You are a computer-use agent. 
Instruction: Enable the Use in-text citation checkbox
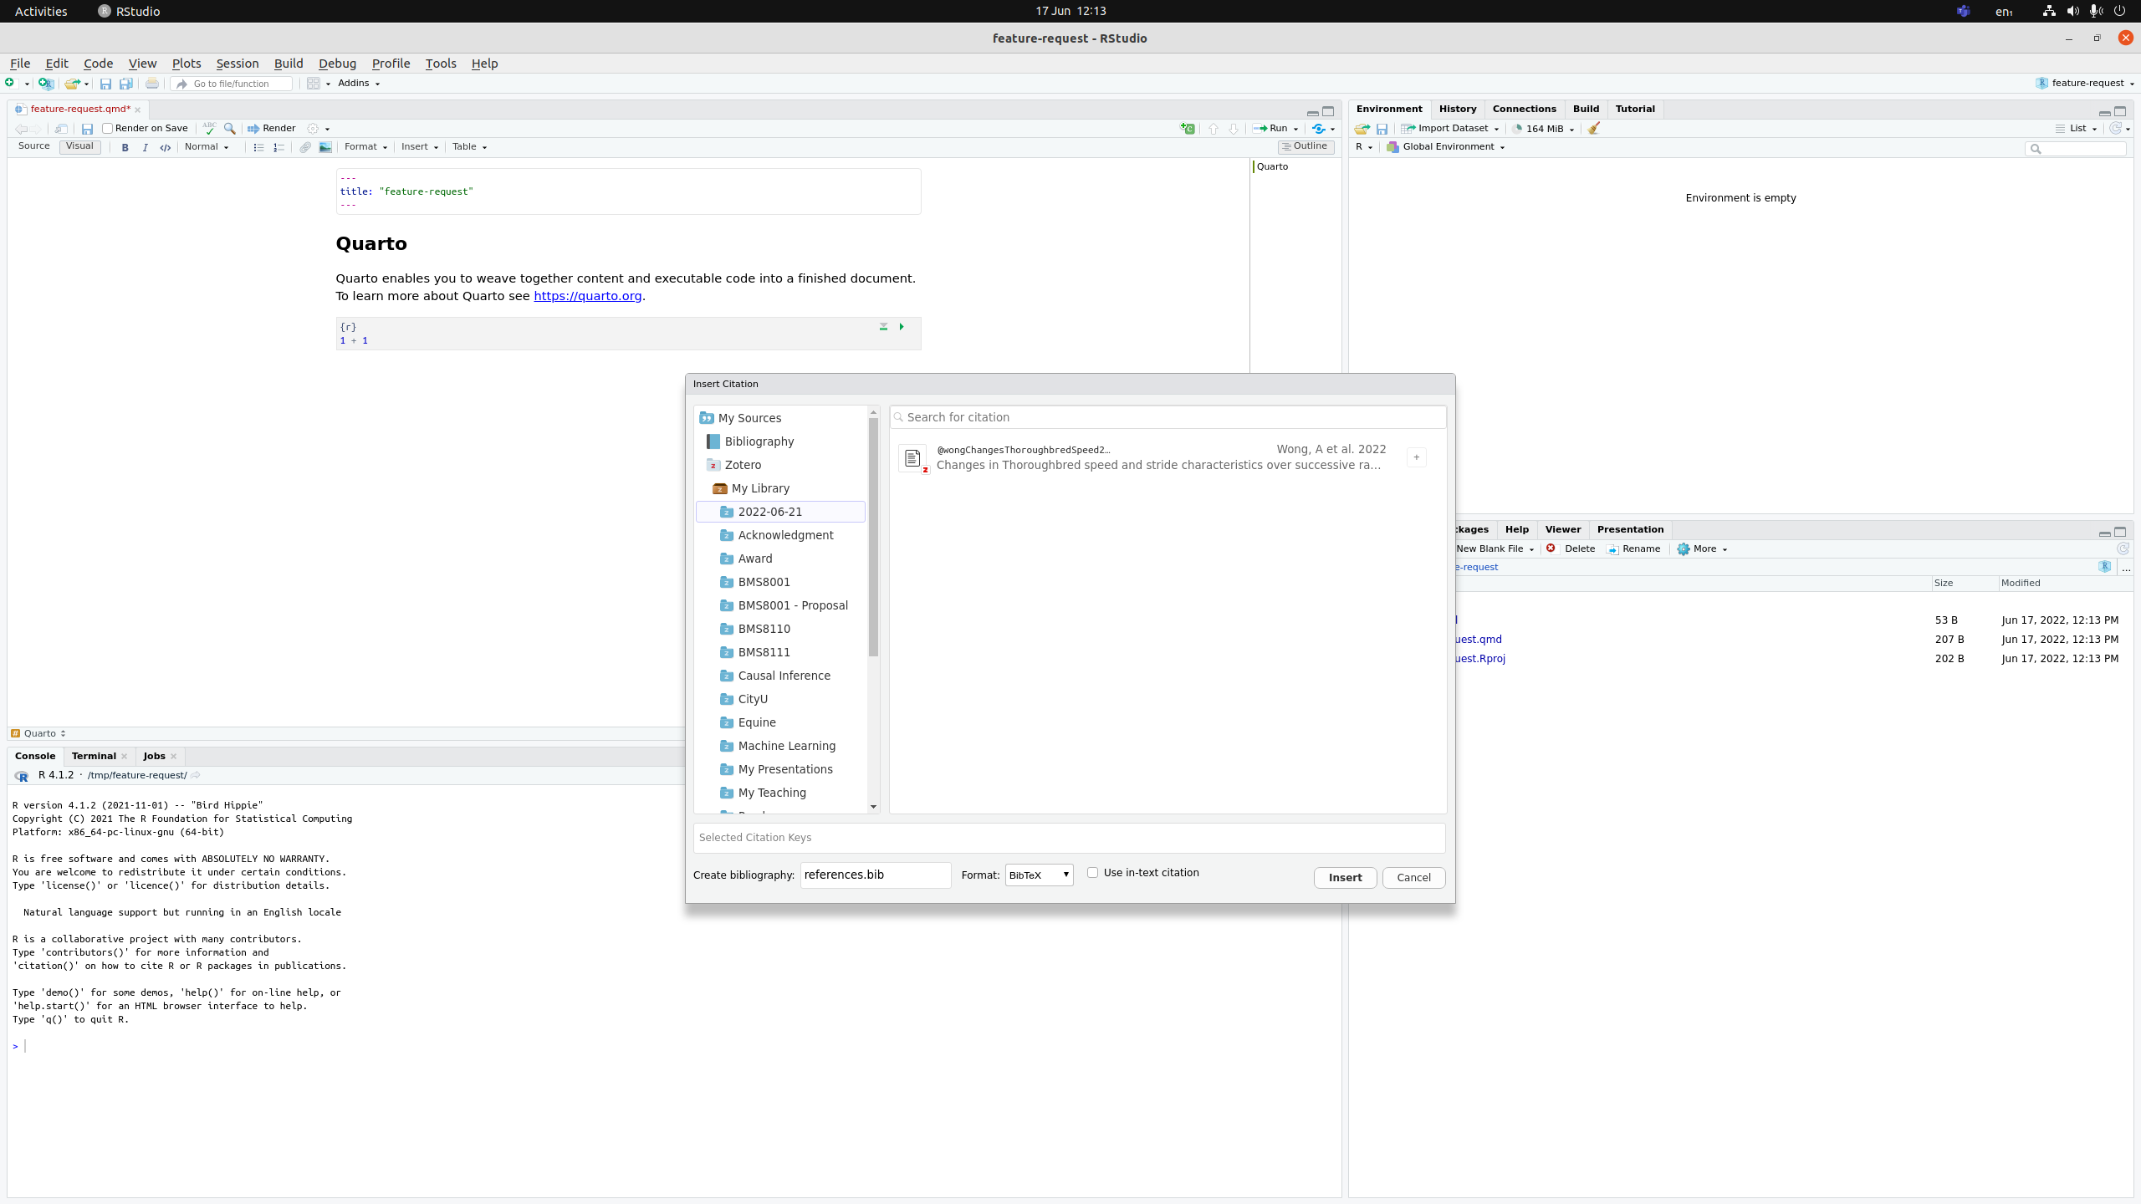pyautogui.click(x=1092, y=873)
